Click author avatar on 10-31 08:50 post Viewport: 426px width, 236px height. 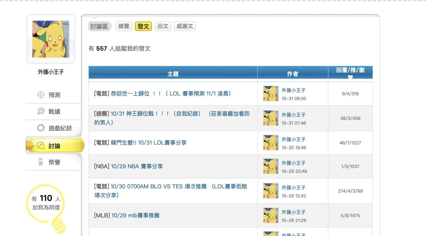271,93
